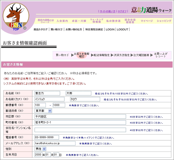Click the お客さま情報 section header
The width and height of the screenshot is (174, 160).
click(x=87, y=65)
